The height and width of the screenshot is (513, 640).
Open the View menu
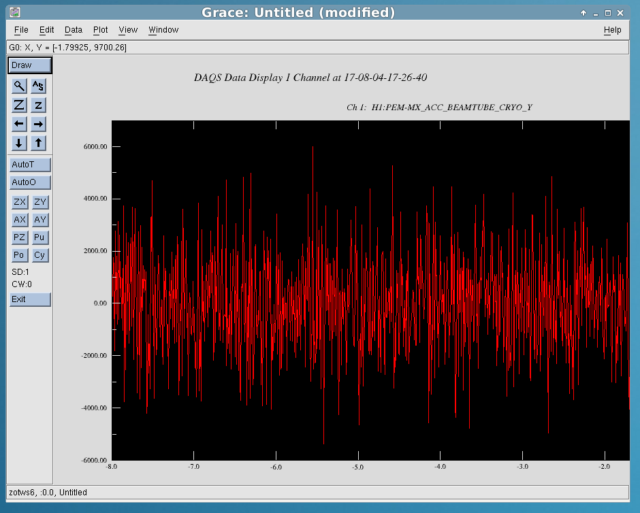point(128,30)
